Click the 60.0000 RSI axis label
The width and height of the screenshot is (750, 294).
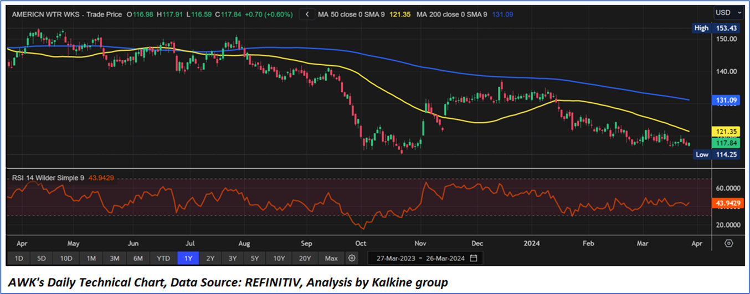point(727,188)
